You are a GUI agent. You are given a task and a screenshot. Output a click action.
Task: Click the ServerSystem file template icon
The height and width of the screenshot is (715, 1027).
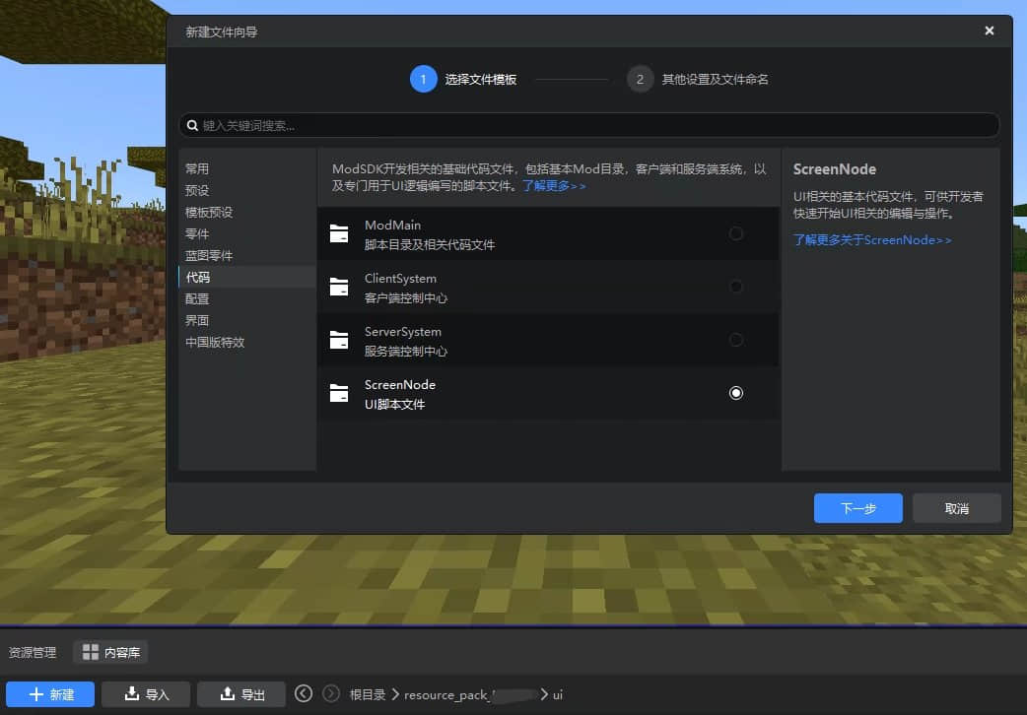(339, 341)
